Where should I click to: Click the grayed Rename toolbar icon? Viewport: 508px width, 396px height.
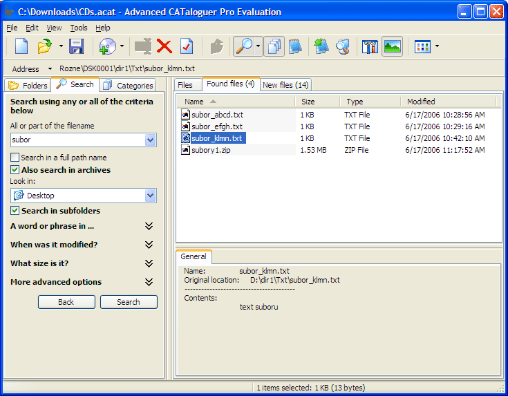(x=143, y=46)
